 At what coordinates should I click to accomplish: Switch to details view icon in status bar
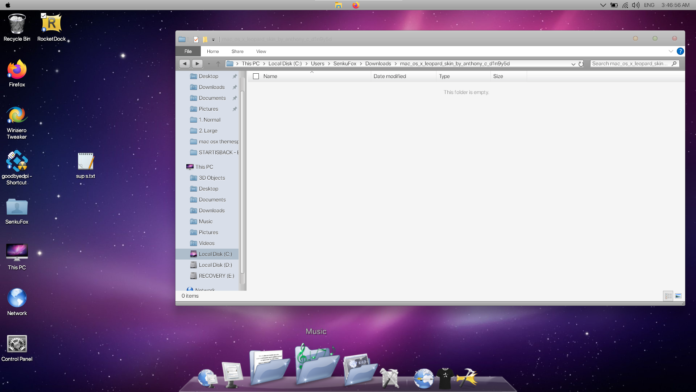668,296
